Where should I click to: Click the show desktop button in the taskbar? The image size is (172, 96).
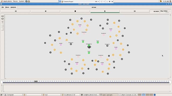tap(1, 95)
